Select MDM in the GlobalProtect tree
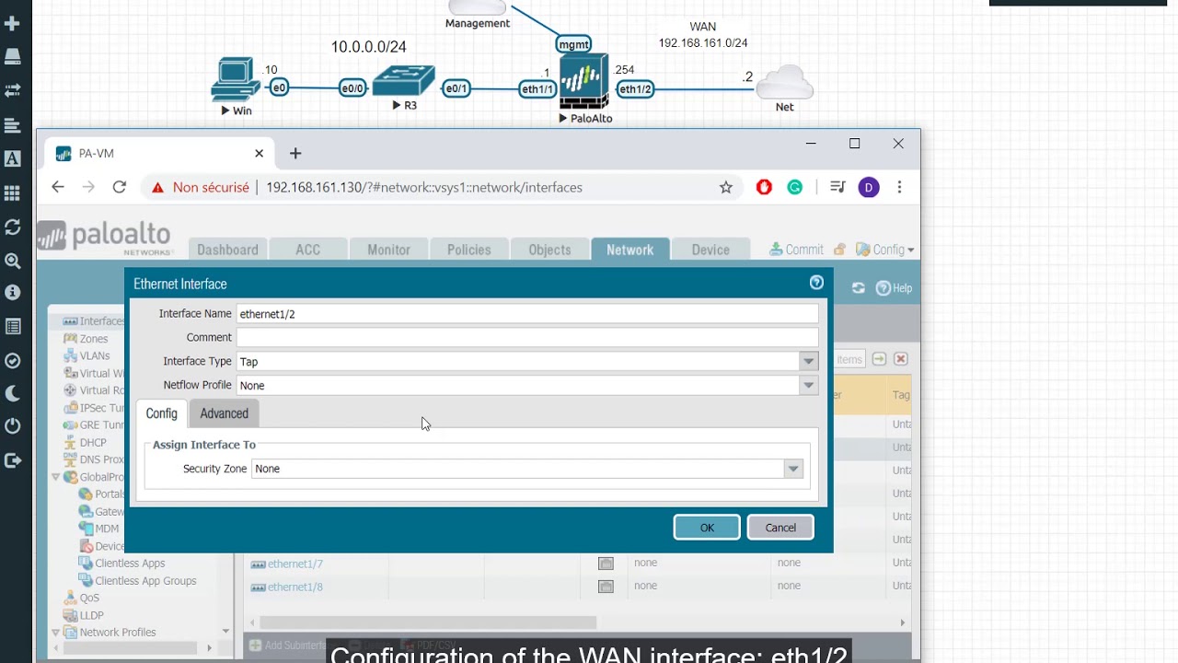This screenshot has width=1178, height=663. click(107, 529)
